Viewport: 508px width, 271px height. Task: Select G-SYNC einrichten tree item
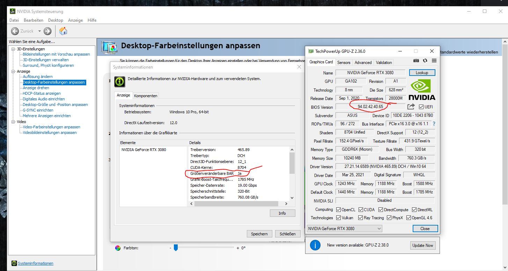tap(38, 110)
